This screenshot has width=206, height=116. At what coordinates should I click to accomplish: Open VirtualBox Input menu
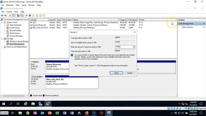click(x=24, y=5)
